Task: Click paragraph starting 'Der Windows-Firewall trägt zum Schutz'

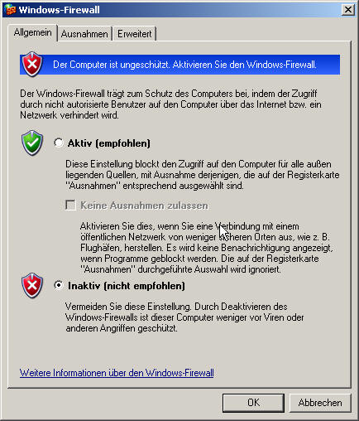Action: click(170, 104)
